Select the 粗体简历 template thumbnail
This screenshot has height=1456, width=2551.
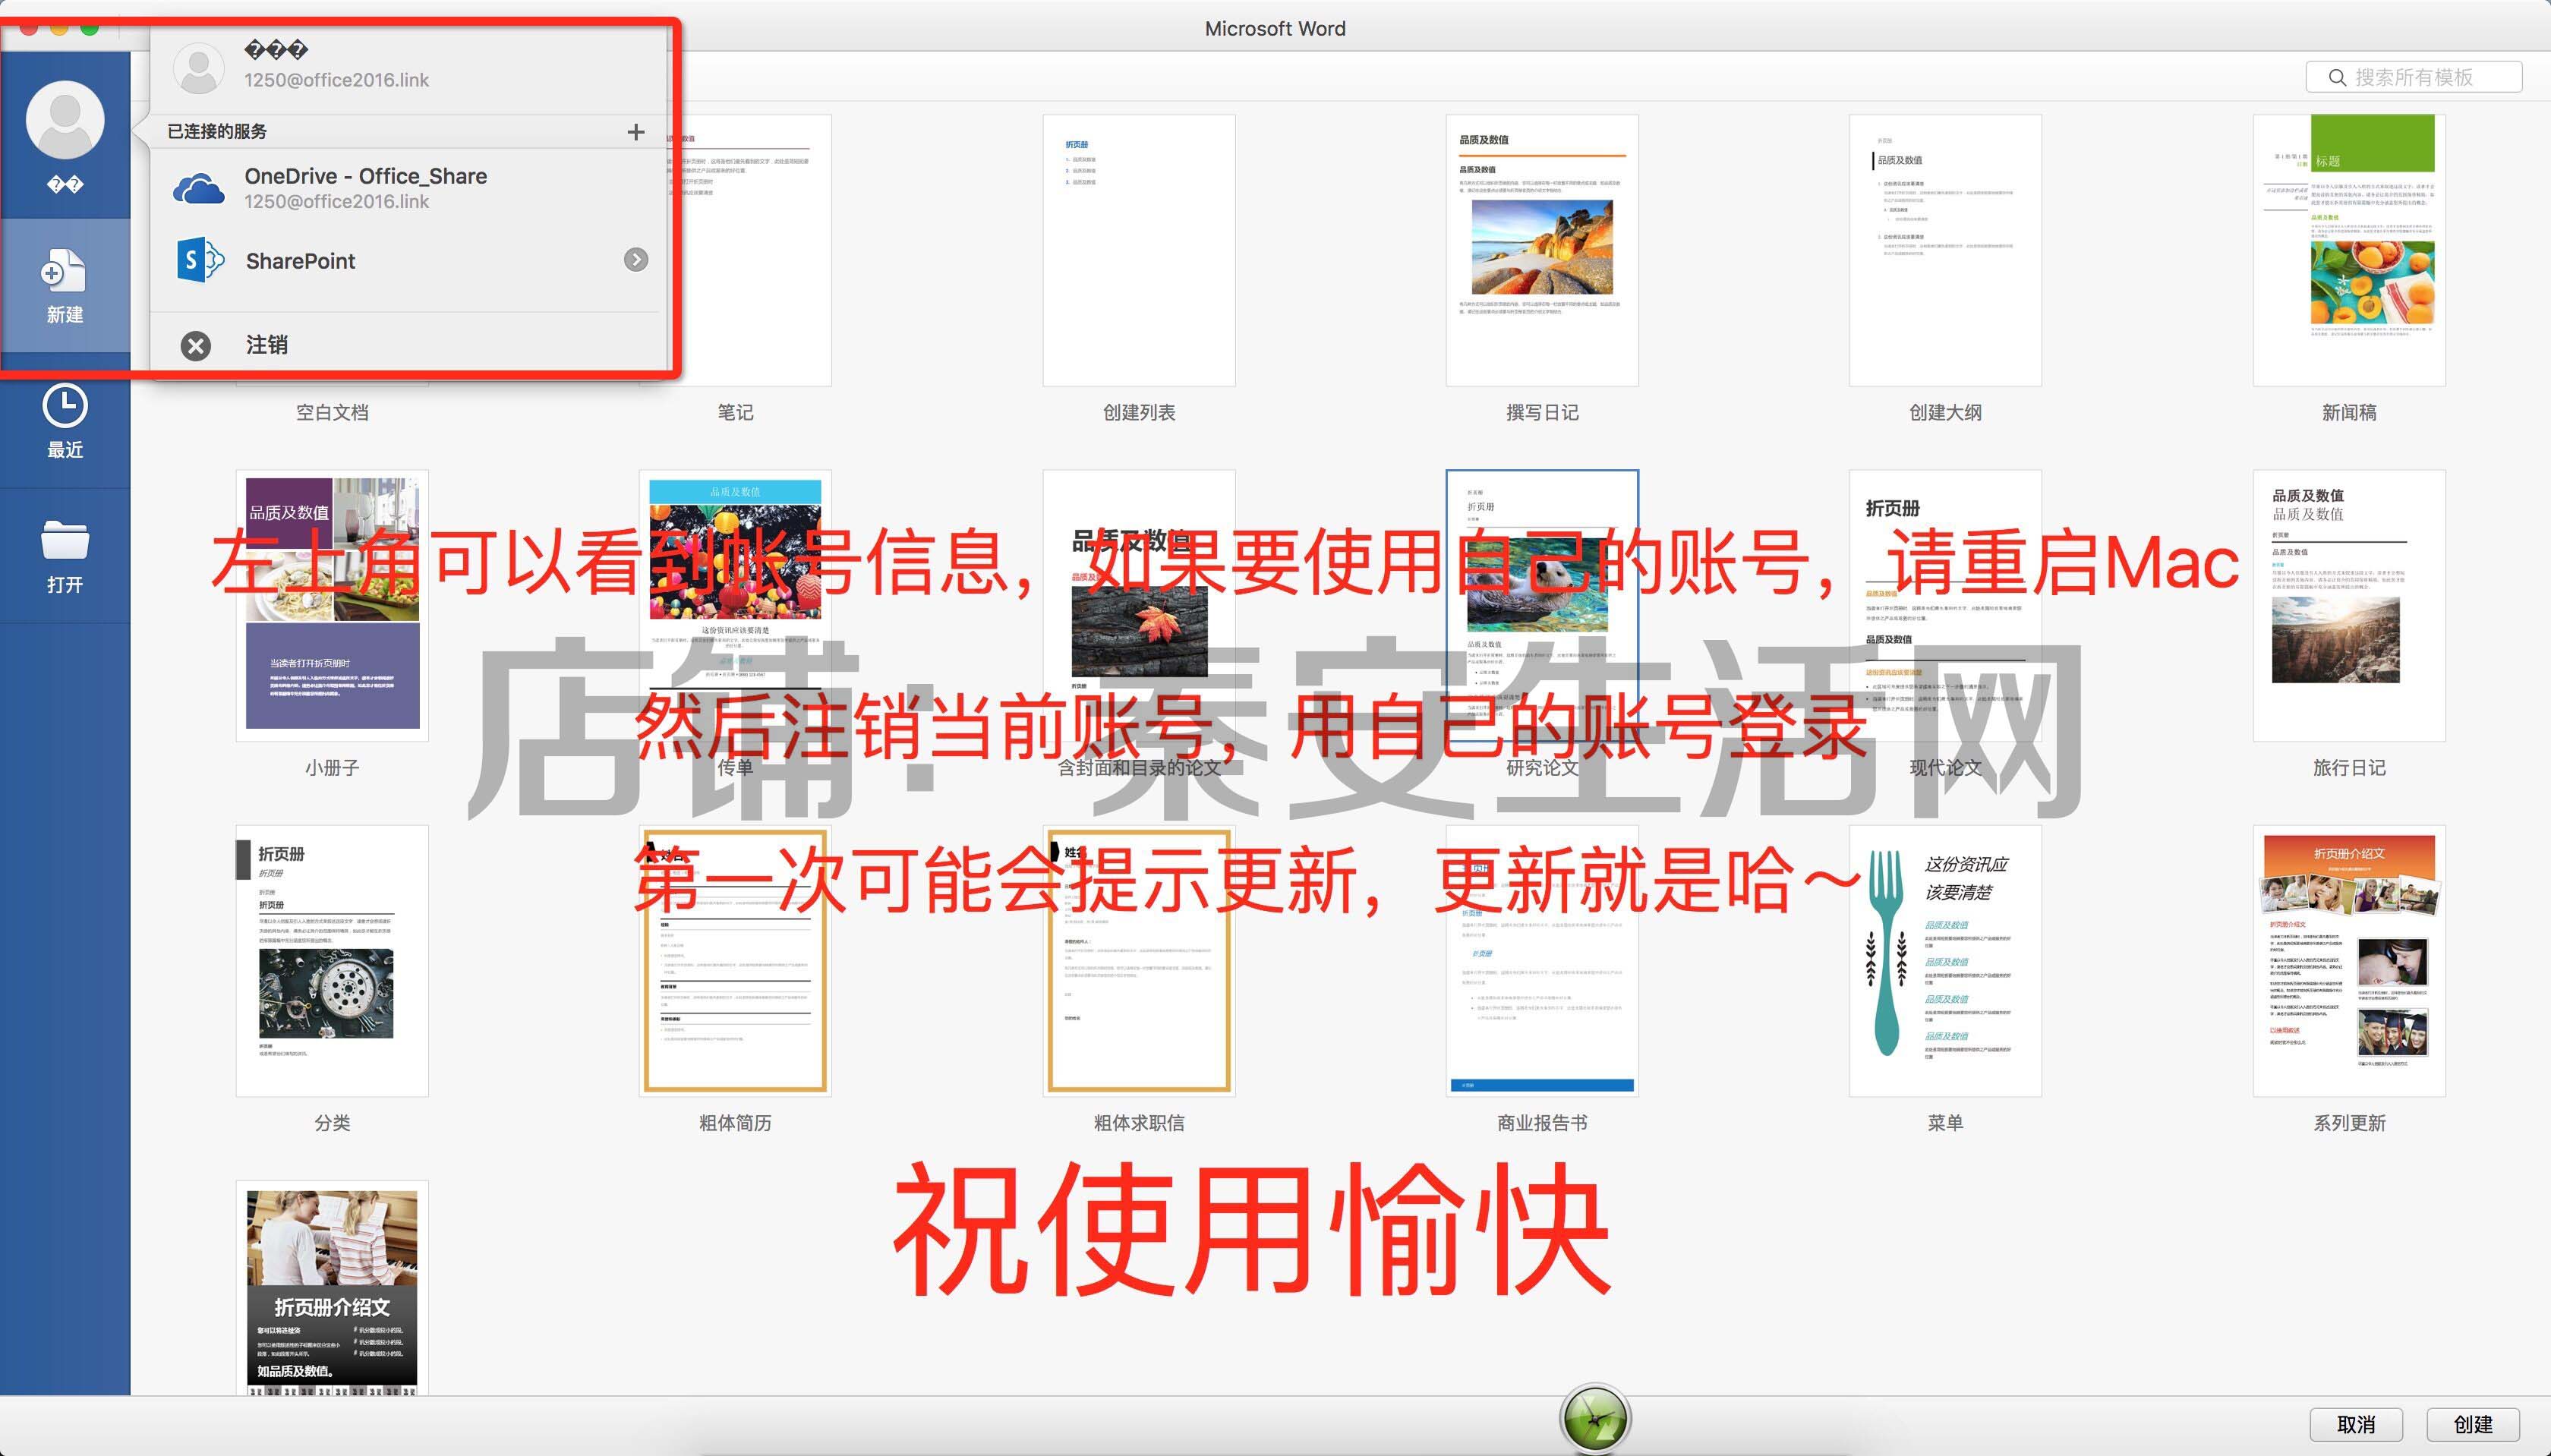click(x=735, y=960)
